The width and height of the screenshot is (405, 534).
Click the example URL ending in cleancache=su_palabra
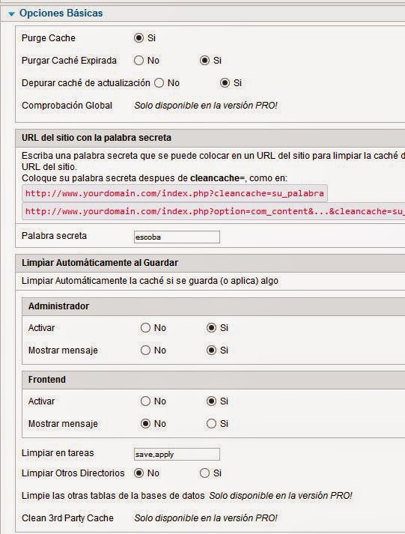[x=174, y=193]
